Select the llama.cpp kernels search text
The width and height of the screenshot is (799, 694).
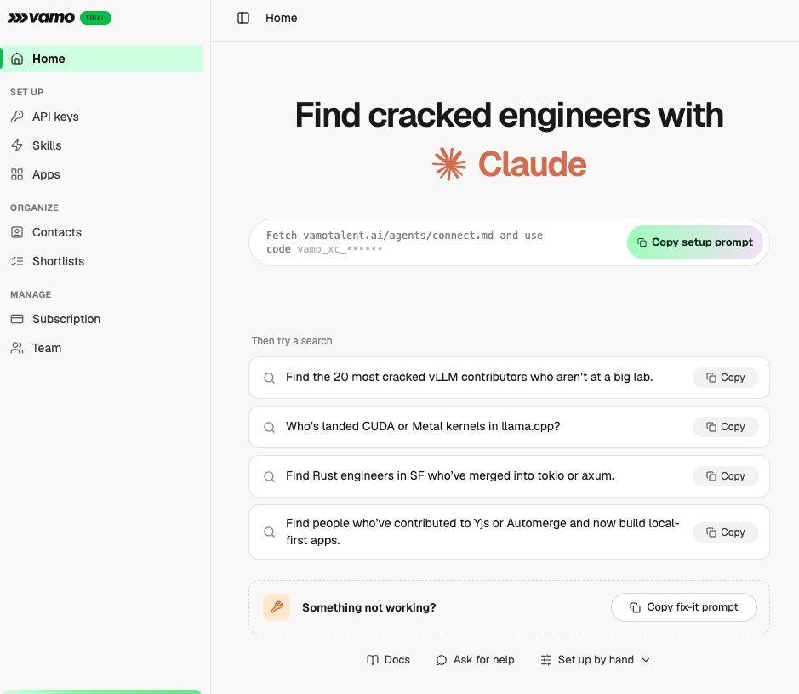click(x=423, y=426)
